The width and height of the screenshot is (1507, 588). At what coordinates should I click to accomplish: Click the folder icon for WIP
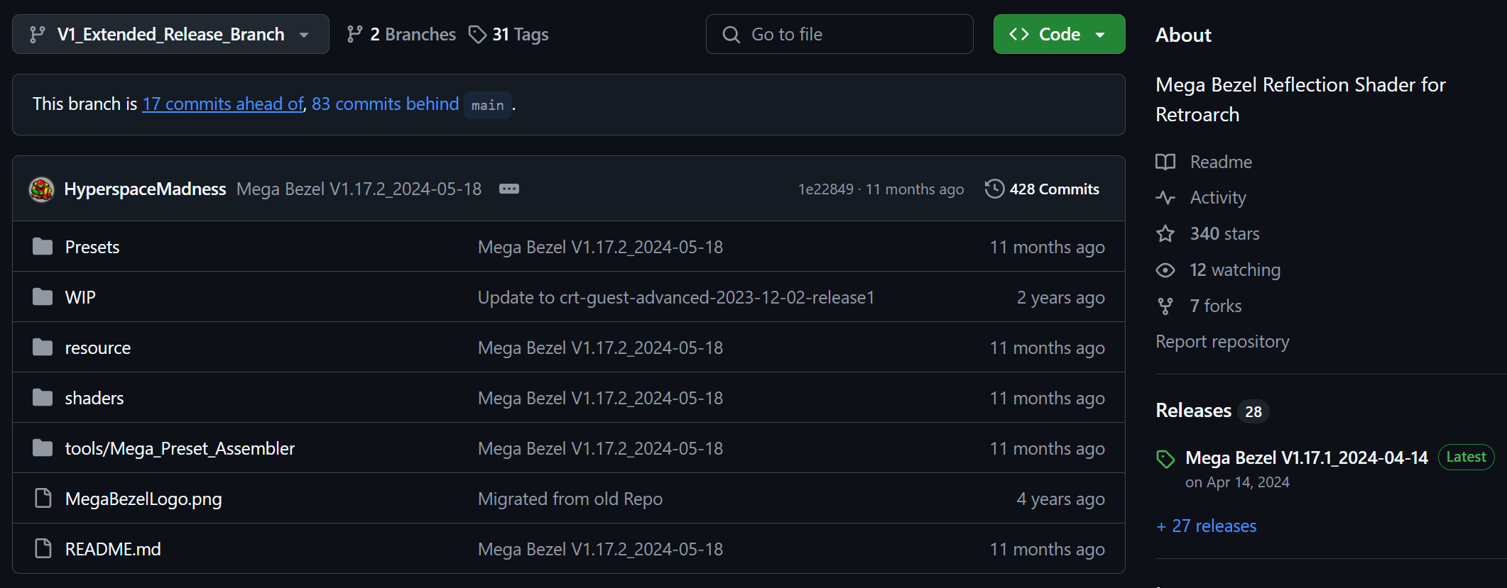click(43, 296)
